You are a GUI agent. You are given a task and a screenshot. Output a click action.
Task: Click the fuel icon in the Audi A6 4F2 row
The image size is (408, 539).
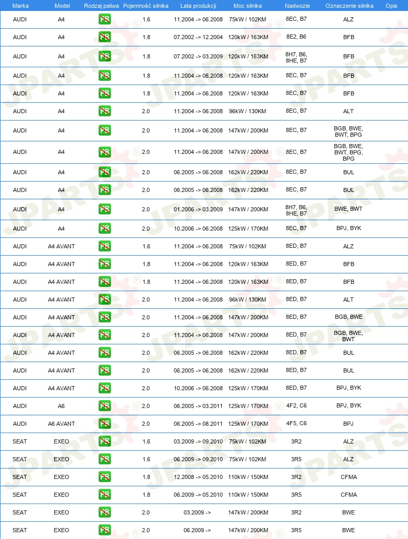pyautogui.click(x=104, y=405)
